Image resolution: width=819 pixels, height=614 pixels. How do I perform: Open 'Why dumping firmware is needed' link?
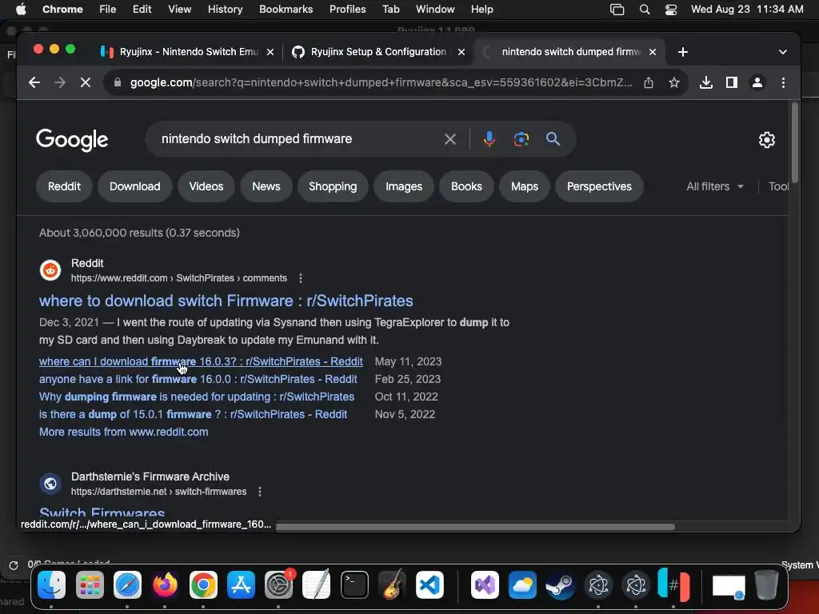(x=197, y=397)
